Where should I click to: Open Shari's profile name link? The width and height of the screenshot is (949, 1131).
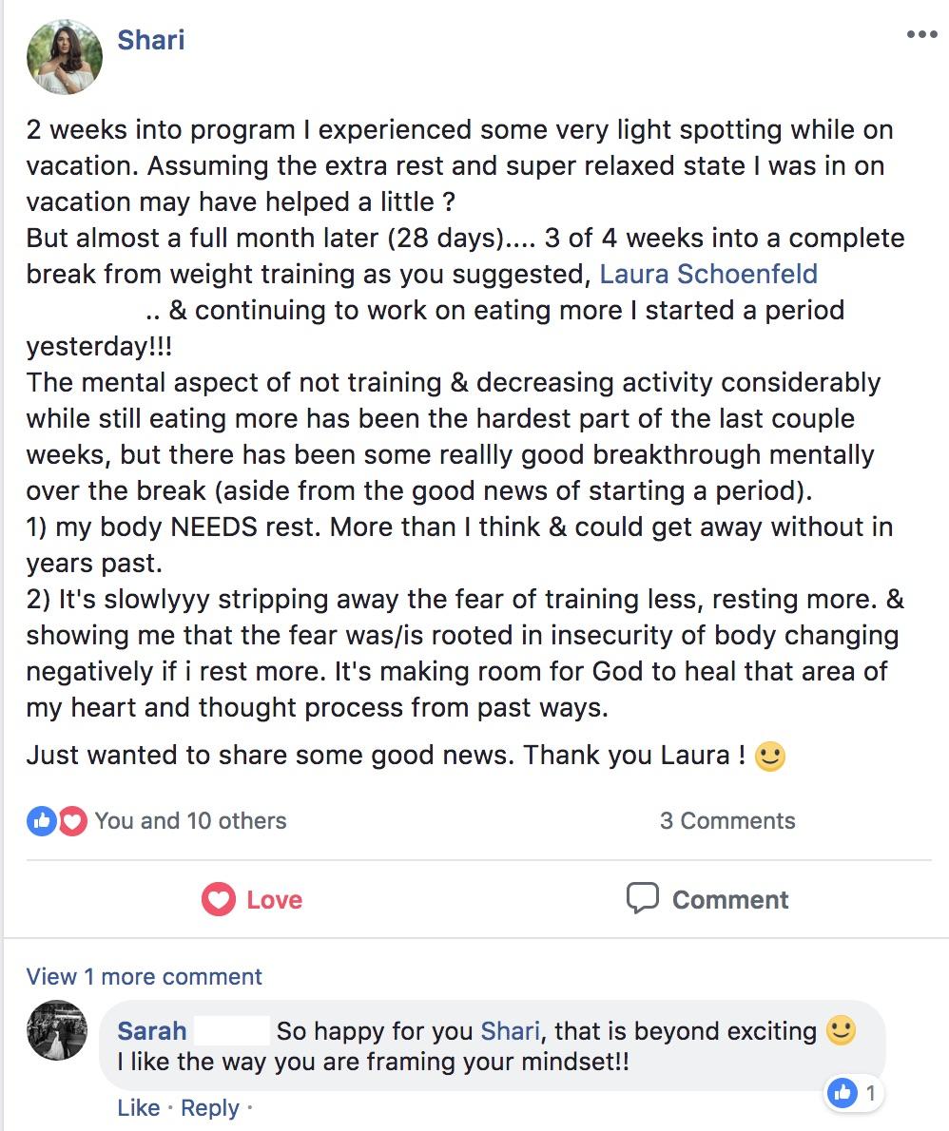pyautogui.click(x=151, y=40)
